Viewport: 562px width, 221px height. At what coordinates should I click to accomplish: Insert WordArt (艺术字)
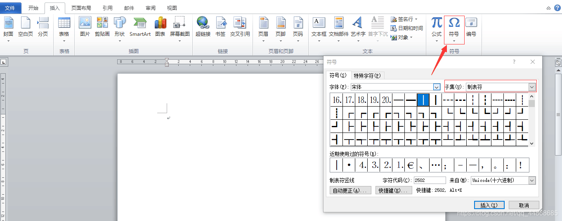pyautogui.click(x=358, y=28)
